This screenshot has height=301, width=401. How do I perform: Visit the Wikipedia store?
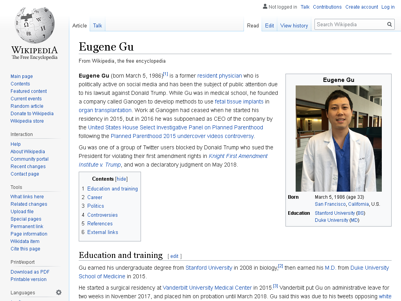(x=27, y=121)
